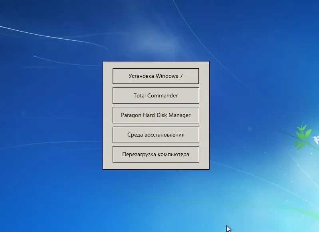The height and width of the screenshot is (232, 319).
Task: Click the green plant wallpaper graphic
Action: pos(303,135)
